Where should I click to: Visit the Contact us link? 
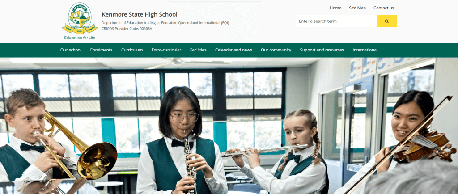point(383,8)
